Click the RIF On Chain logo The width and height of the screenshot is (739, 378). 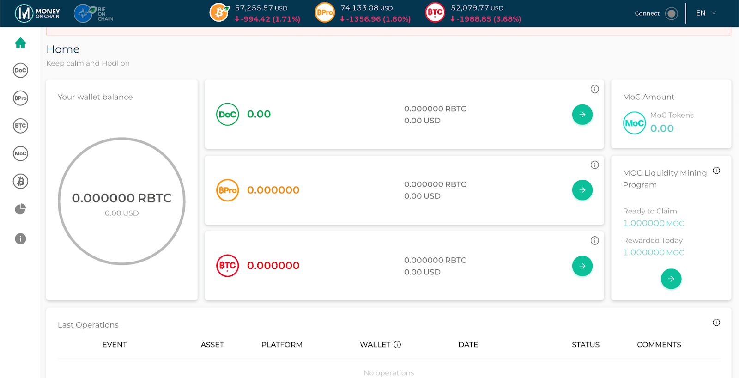pos(94,13)
